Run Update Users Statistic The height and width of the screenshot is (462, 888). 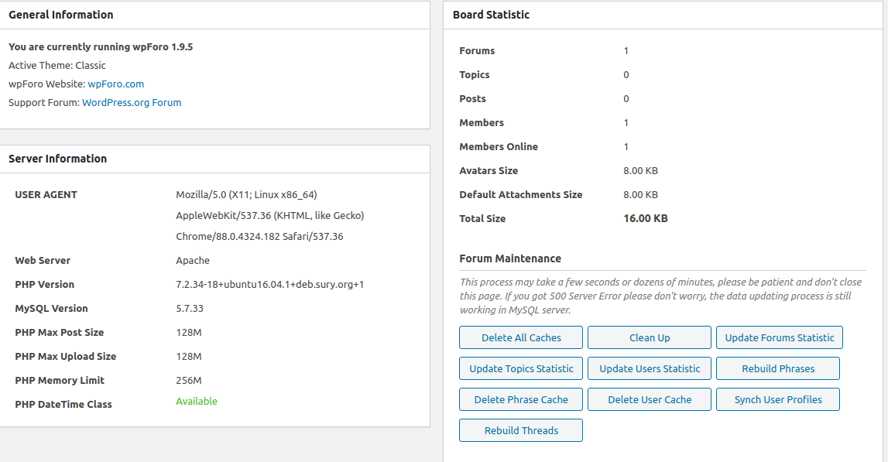(650, 368)
